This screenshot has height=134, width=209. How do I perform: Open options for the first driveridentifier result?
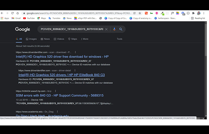pos(75,52)
